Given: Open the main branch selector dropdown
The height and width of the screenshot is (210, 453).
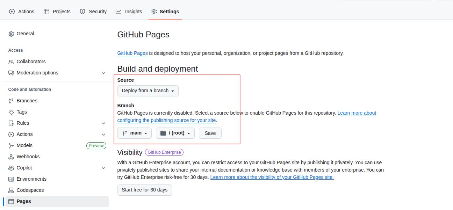Looking at the screenshot, I should tap(135, 133).
